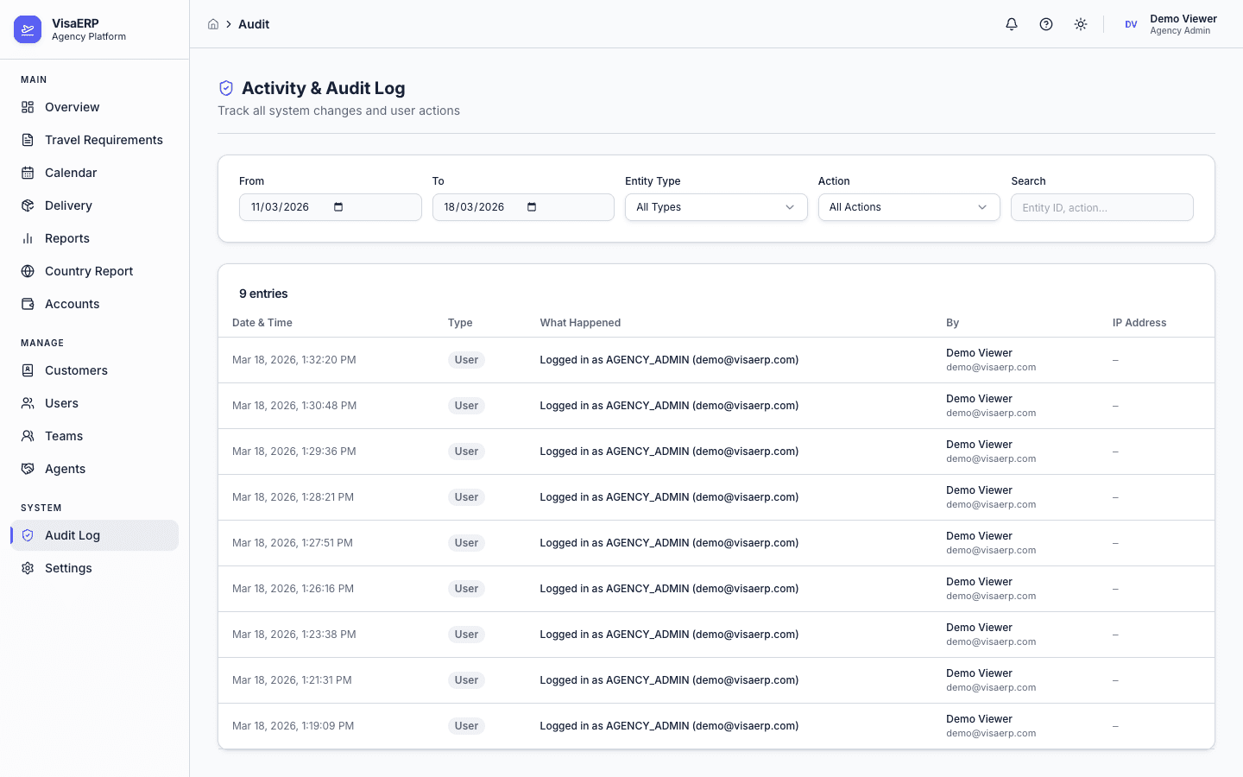Screen dimensions: 1243x777
Task: Click the VisaERP logo in the top left
Action: point(28,28)
